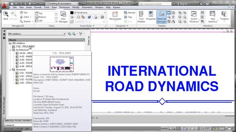The height and width of the screenshot is (132, 236).
Task: Open the Edit menu
Action: click(15, 7)
